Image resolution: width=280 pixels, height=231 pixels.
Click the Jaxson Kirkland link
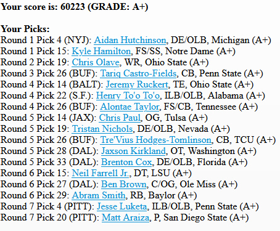click(x=133, y=151)
